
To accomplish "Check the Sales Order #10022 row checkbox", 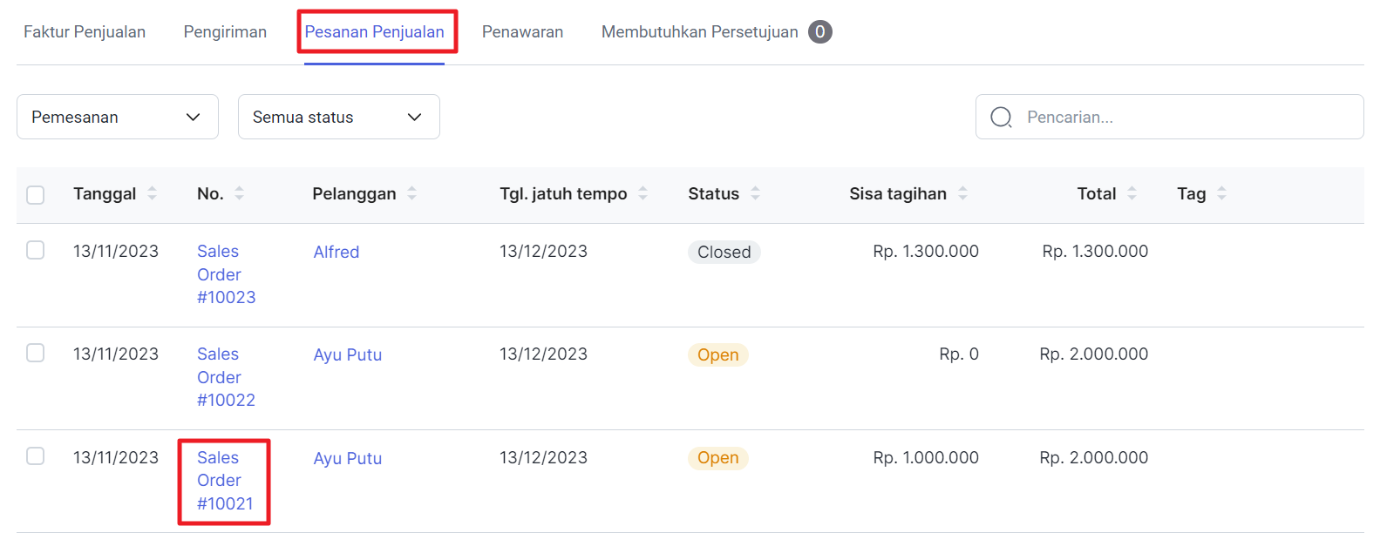I will (x=36, y=353).
